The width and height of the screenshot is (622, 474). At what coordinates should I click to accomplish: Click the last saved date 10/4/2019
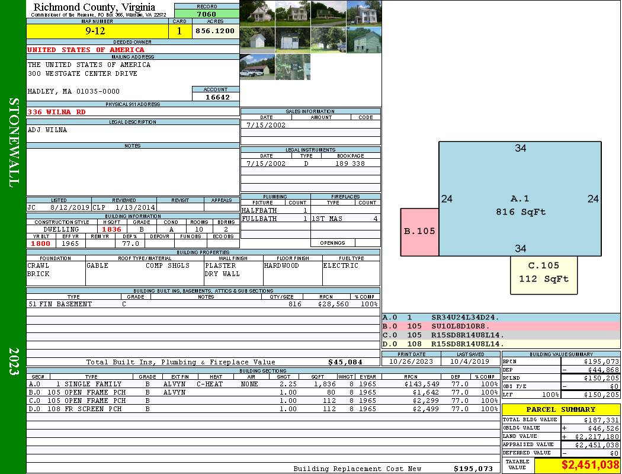pyautogui.click(x=470, y=361)
